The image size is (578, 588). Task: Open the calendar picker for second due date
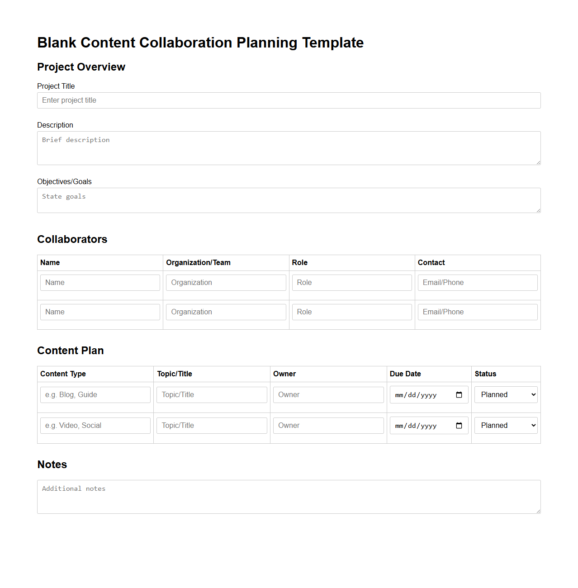(459, 425)
